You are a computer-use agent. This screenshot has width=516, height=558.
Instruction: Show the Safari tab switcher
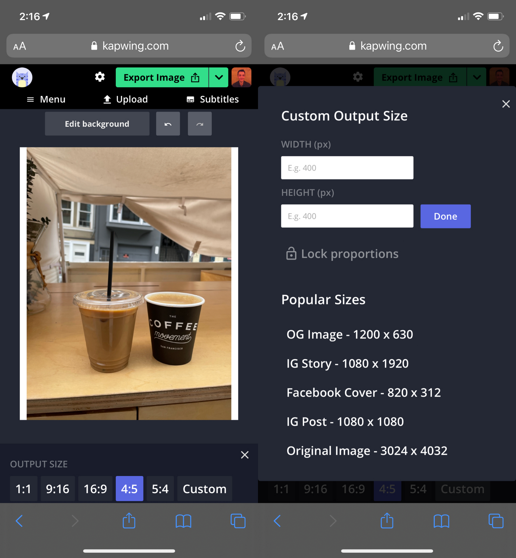tap(238, 521)
